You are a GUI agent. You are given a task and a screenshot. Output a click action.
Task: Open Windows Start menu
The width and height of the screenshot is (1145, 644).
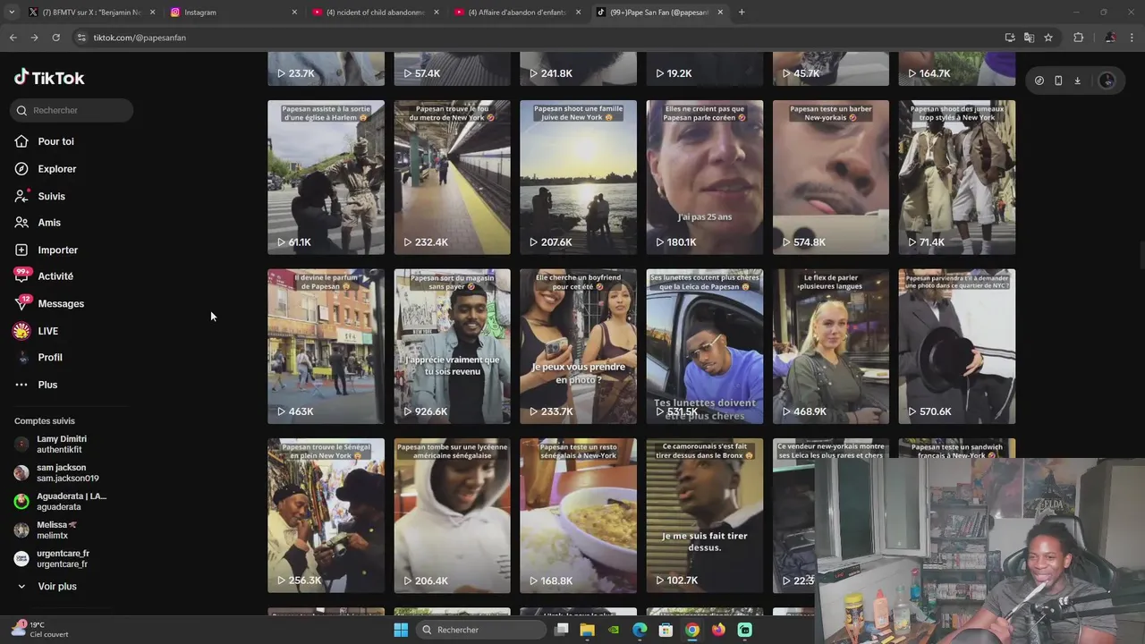click(x=401, y=630)
